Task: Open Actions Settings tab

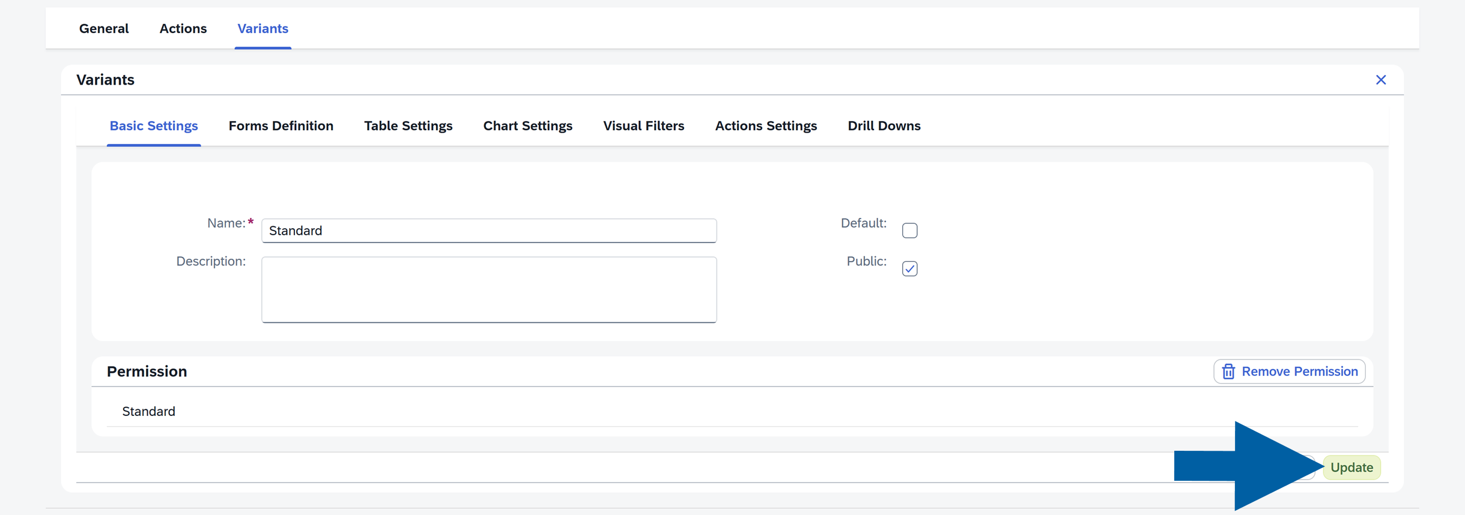Action: 765,126
